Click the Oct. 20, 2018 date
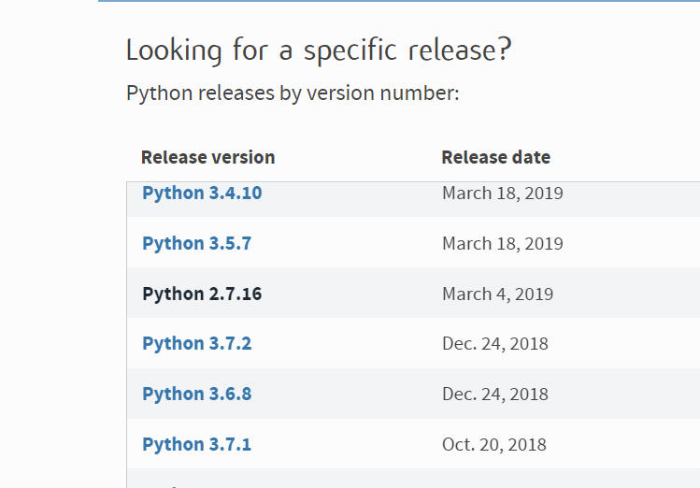Screen dimensions: 700x488 [x=493, y=444]
